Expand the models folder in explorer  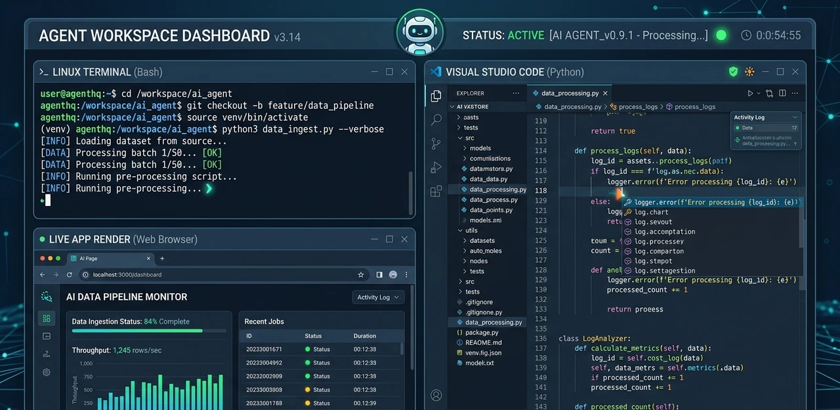point(475,148)
